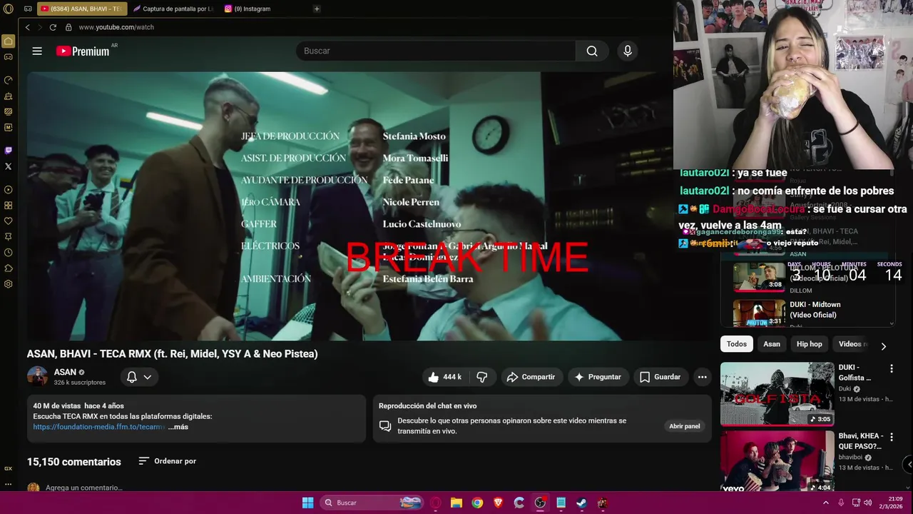Open the sidebar player icon

[x=9, y=190]
